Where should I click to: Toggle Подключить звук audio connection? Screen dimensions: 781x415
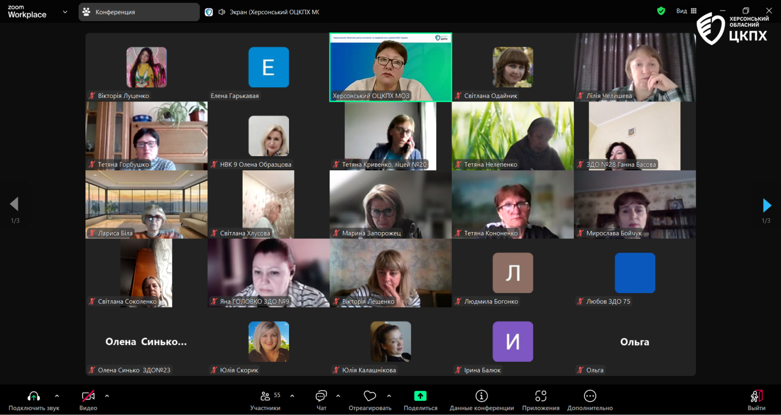(34, 396)
